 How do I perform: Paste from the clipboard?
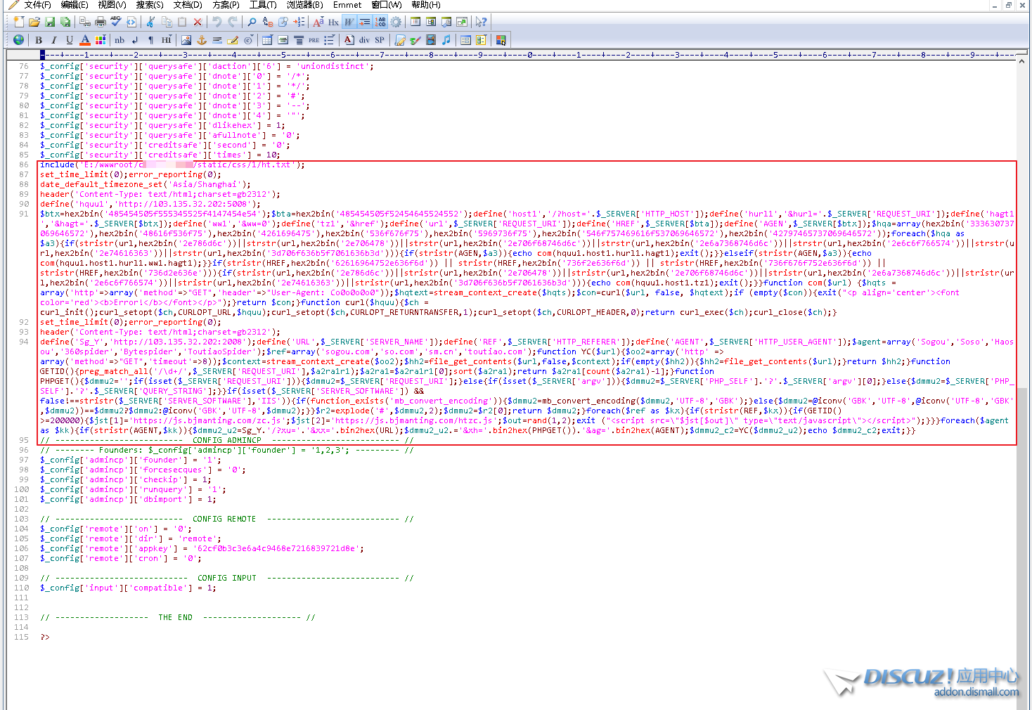coord(182,22)
